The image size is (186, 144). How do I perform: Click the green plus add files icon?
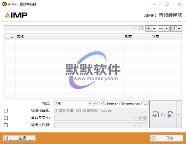149,28
